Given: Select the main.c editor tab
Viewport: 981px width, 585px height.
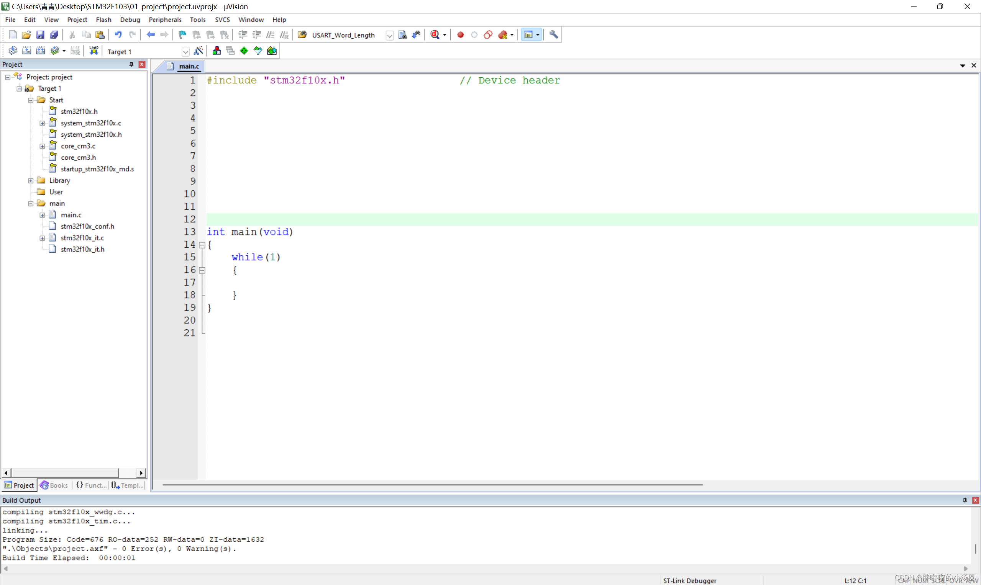Looking at the screenshot, I should (189, 66).
